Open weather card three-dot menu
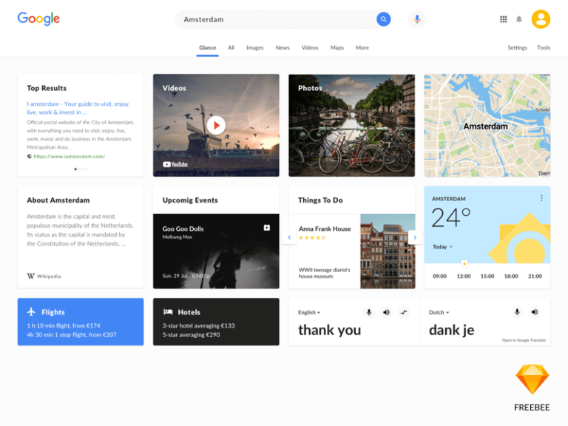 (541, 198)
